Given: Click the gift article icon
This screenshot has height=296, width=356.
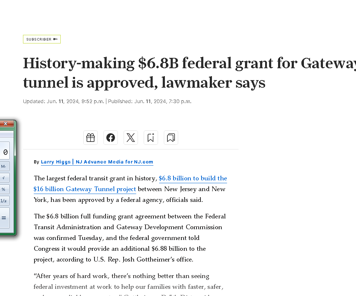Looking at the screenshot, I should (91, 138).
